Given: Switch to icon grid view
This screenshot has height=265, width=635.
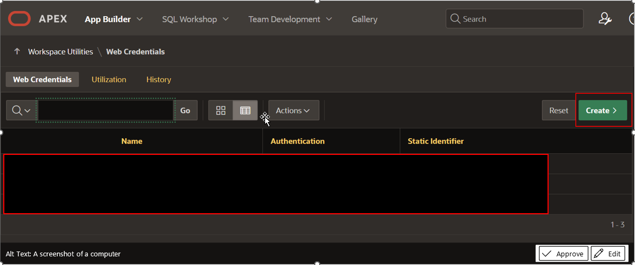Looking at the screenshot, I should [x=221, y=111].
